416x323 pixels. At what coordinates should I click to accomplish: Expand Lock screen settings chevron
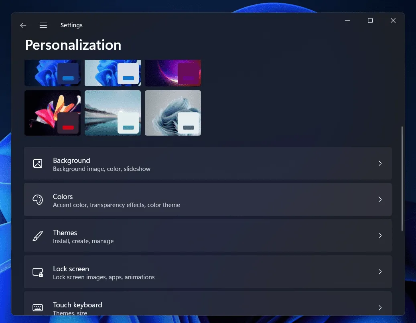click(380, 272)
